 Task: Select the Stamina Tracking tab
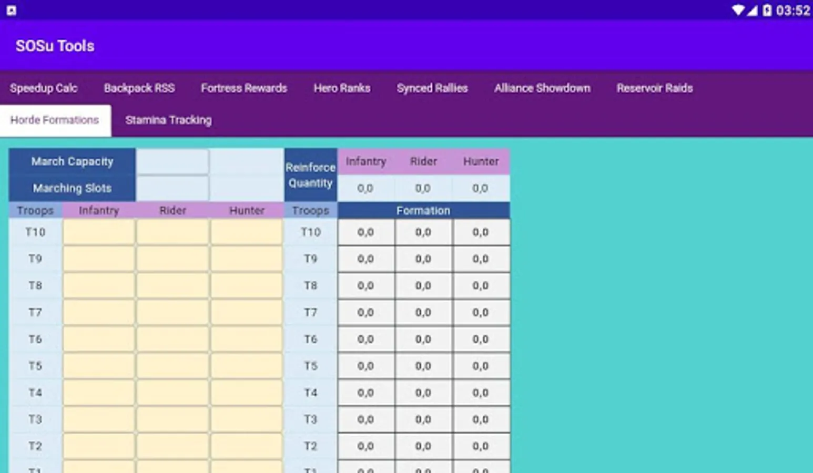(168, 120)
